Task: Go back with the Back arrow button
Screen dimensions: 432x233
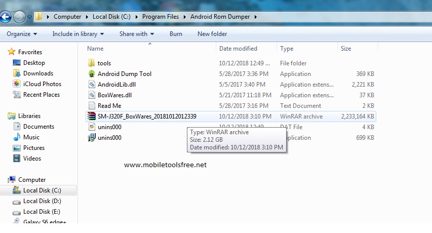Action: [6, 17]
